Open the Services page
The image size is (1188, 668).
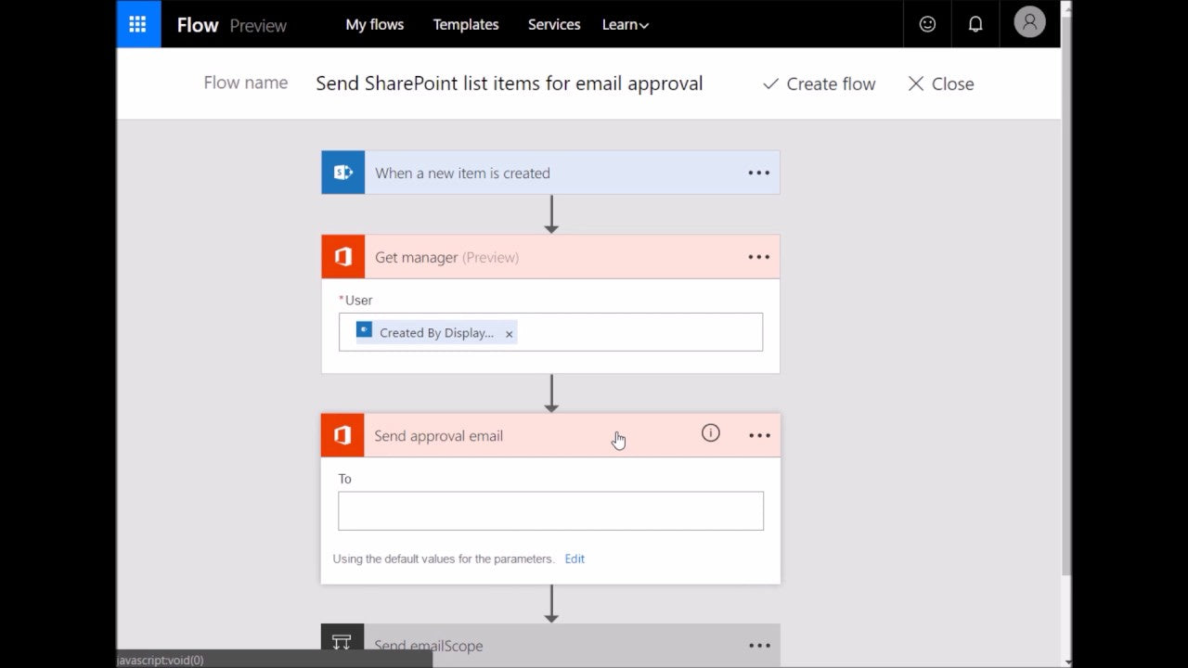coord(554,25)
